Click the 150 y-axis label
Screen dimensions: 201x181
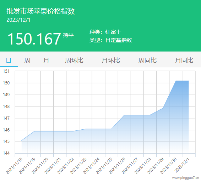point(6,83)
